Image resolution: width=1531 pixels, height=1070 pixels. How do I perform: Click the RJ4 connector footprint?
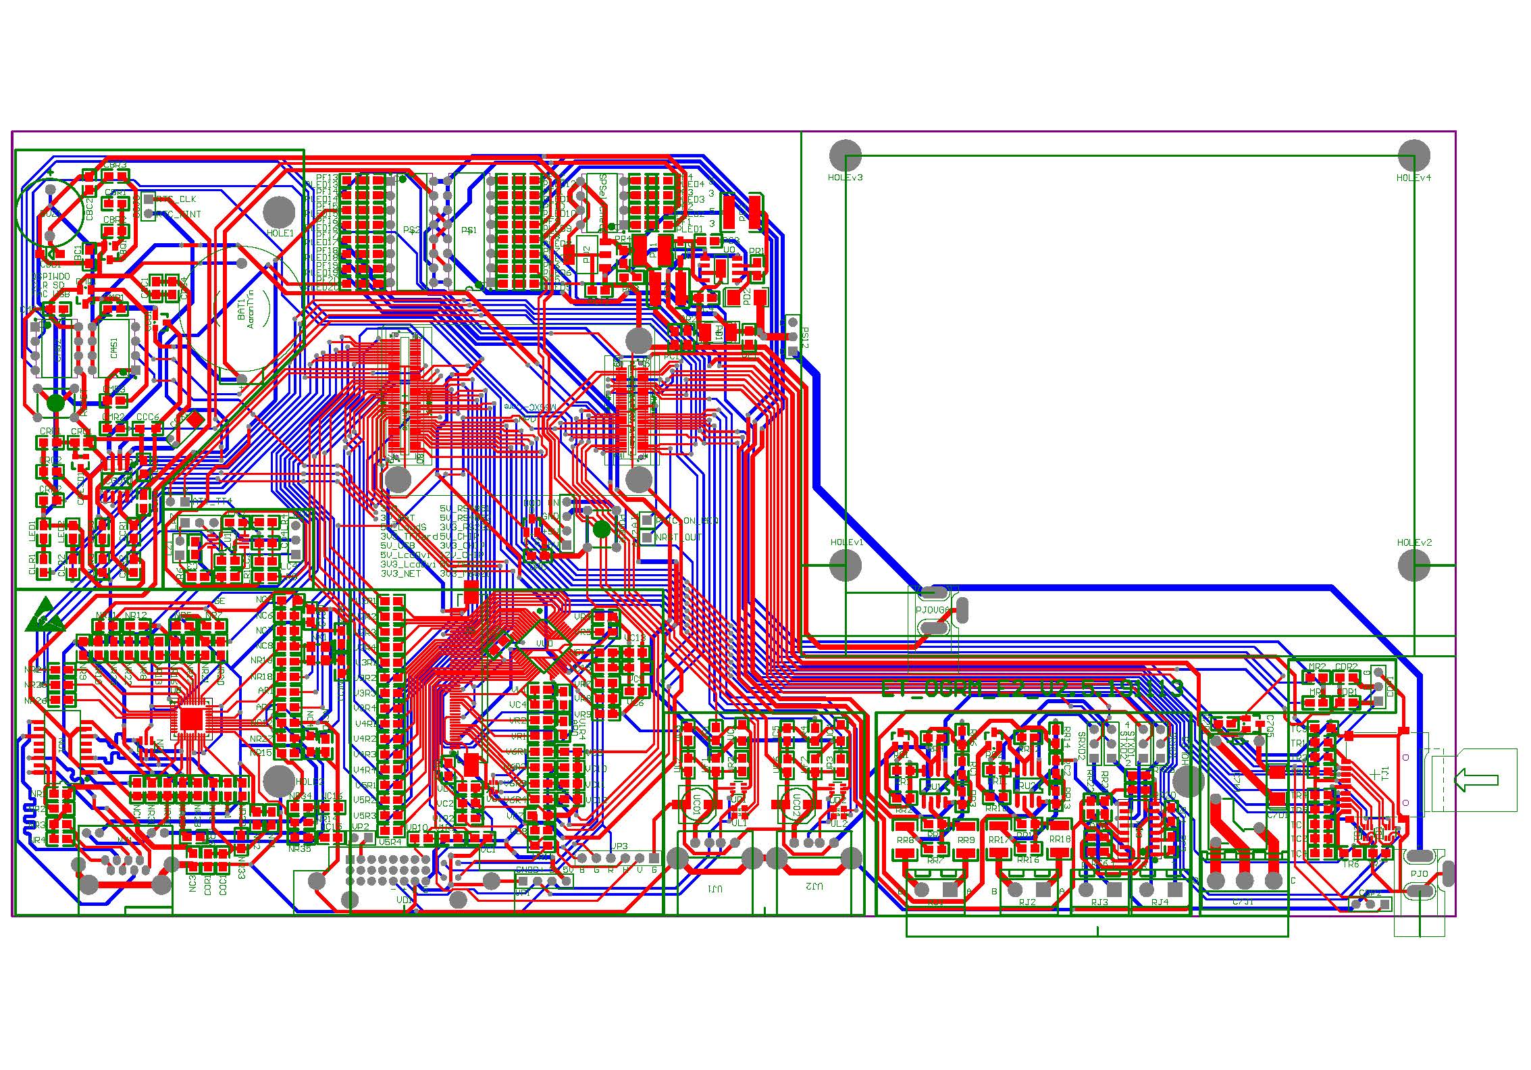[x=1160, y=890]
